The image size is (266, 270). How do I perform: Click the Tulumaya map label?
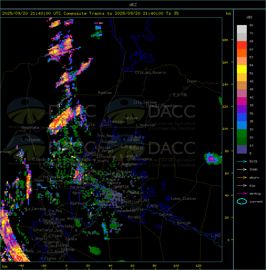(x=109, y=141)
